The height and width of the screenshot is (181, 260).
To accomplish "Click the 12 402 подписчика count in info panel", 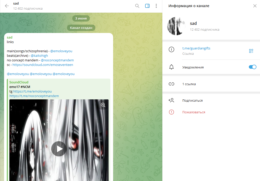I will click(x=204, y=29).
